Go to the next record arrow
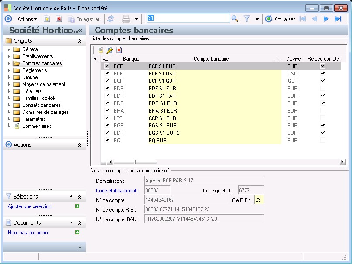 pos(326,19)
